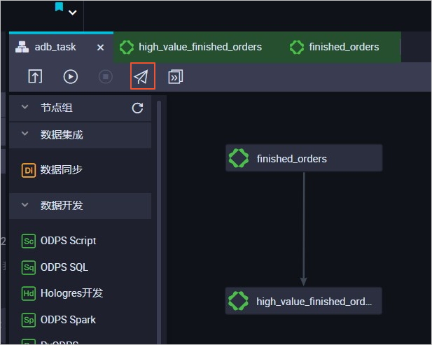Run the workflow with the play icon

click(71, 76)
